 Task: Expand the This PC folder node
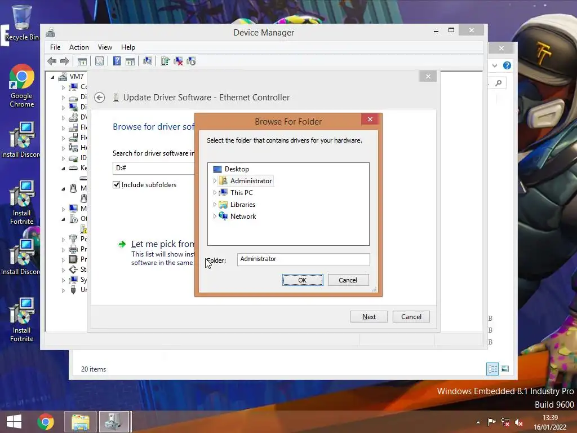215,193
